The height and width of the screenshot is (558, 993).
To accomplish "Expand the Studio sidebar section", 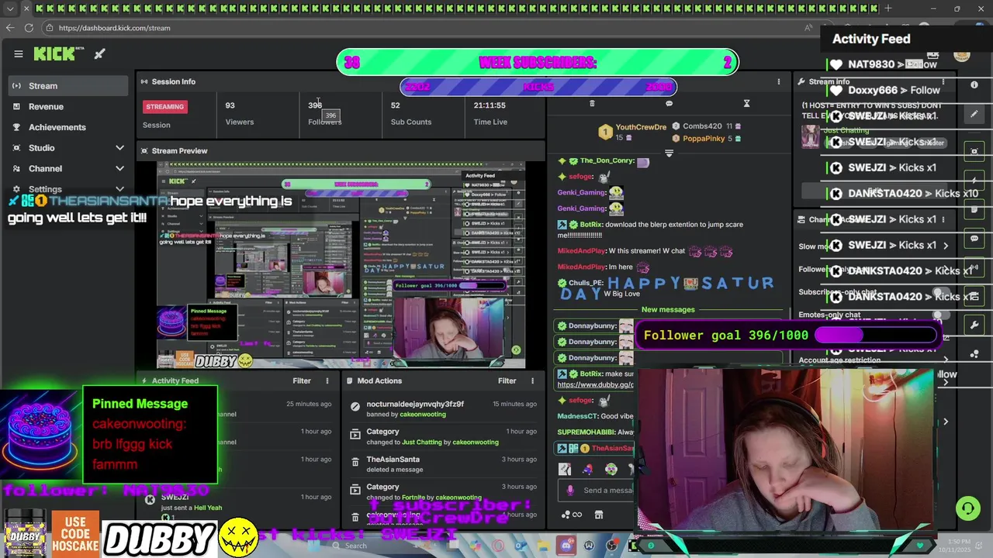I will [119, 147].
